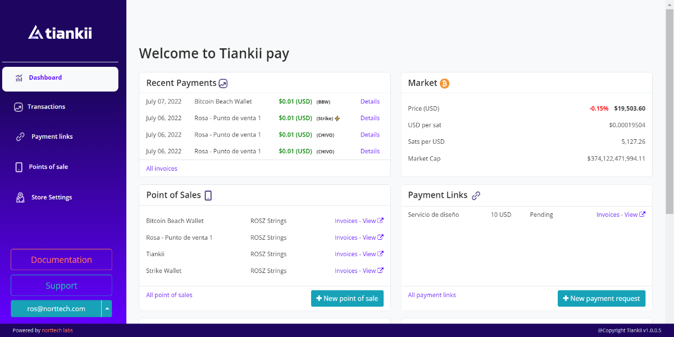This screenshot has width=674, height=337.
Task: Click the external-link View icon for Strike Wallet
Action: (x=381, y=270)
